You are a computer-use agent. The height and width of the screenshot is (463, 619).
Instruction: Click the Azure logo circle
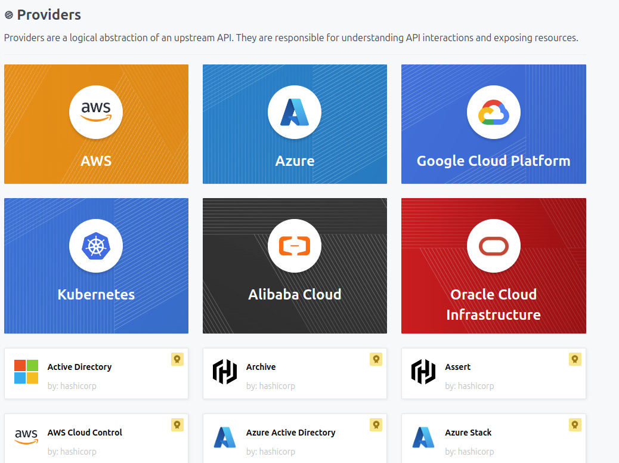pos(295,112)
